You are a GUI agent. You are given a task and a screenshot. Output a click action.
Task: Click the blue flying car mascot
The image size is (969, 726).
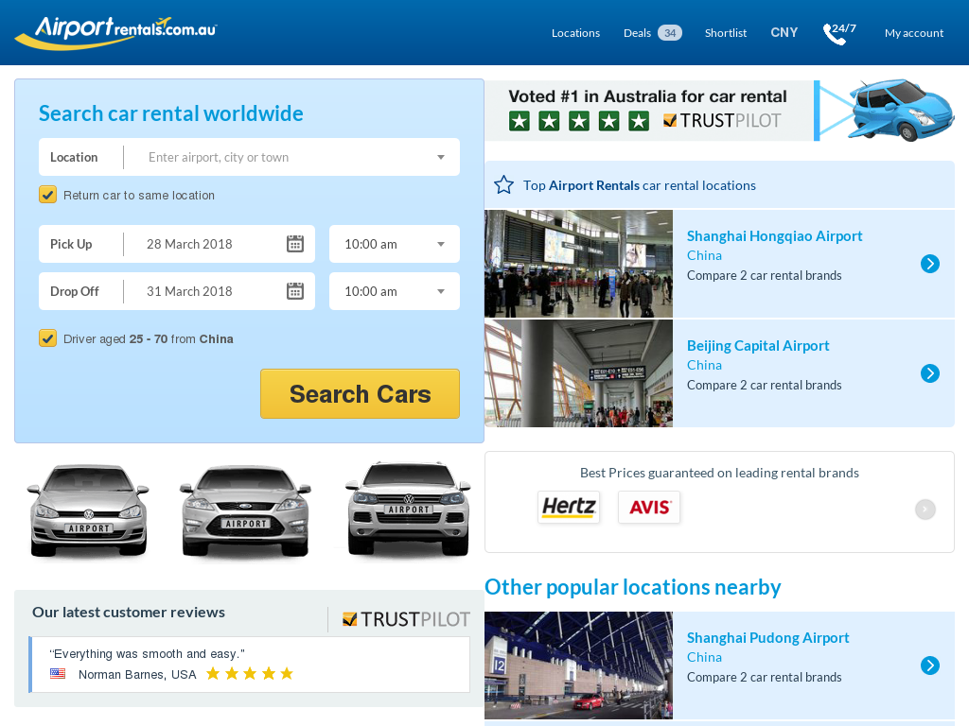(x=900, y=110)
